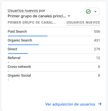
Task: Click the Direct blue bar
Action: (18, 54)
